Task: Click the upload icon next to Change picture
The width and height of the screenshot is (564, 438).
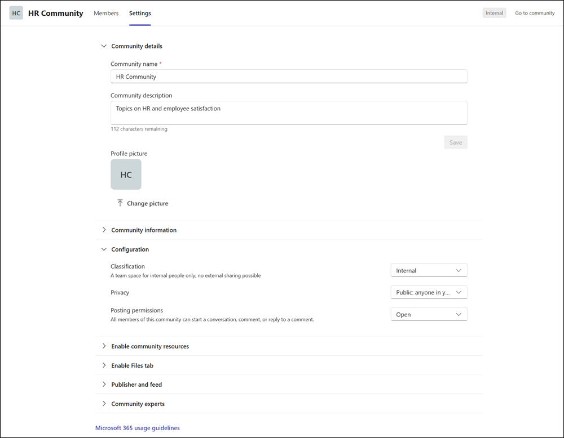Action: 120,203
